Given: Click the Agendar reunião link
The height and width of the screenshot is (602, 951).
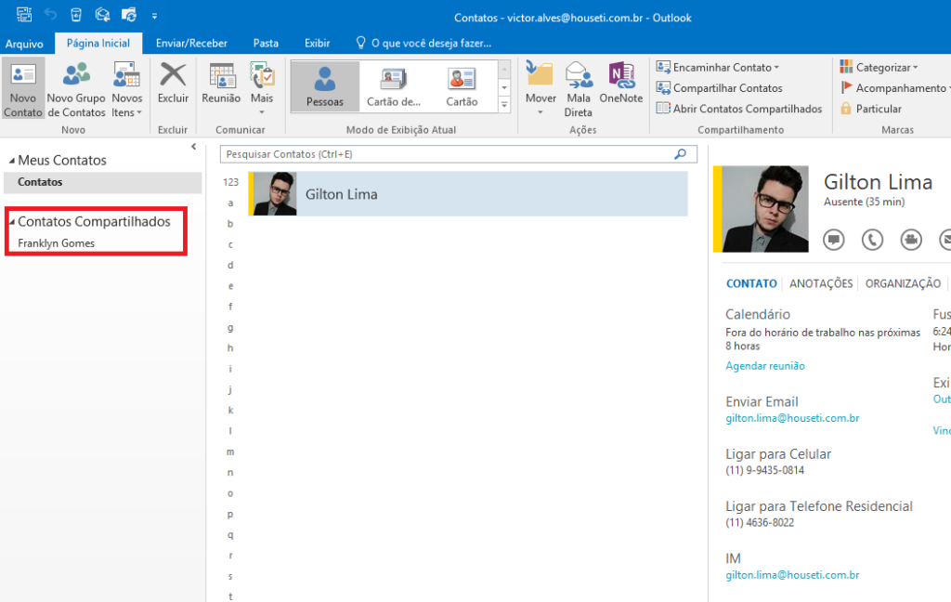Looking at the screenshot, I should 765,366.
